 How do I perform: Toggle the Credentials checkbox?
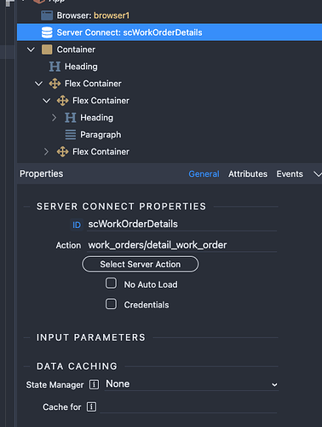[111, 304]
